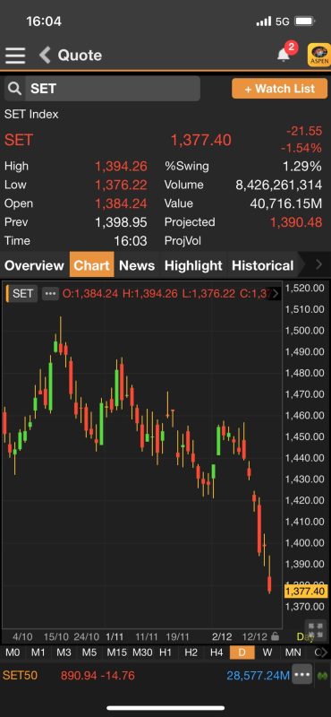Open the Historical tab
This screenshot has width=331, height=717.
[x=262, y=265]
